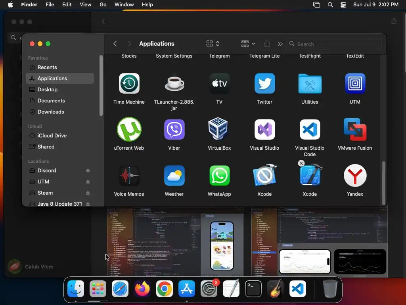406x305 pixels.
Task: Open the phone simulator Xcode screenshot thumbnail
Action: click(x=175, y=242)
